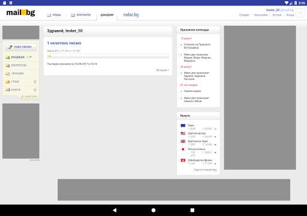Click the square button beside Изход
The height and width of the screenshot is (216, 307).
pos(300,13)
